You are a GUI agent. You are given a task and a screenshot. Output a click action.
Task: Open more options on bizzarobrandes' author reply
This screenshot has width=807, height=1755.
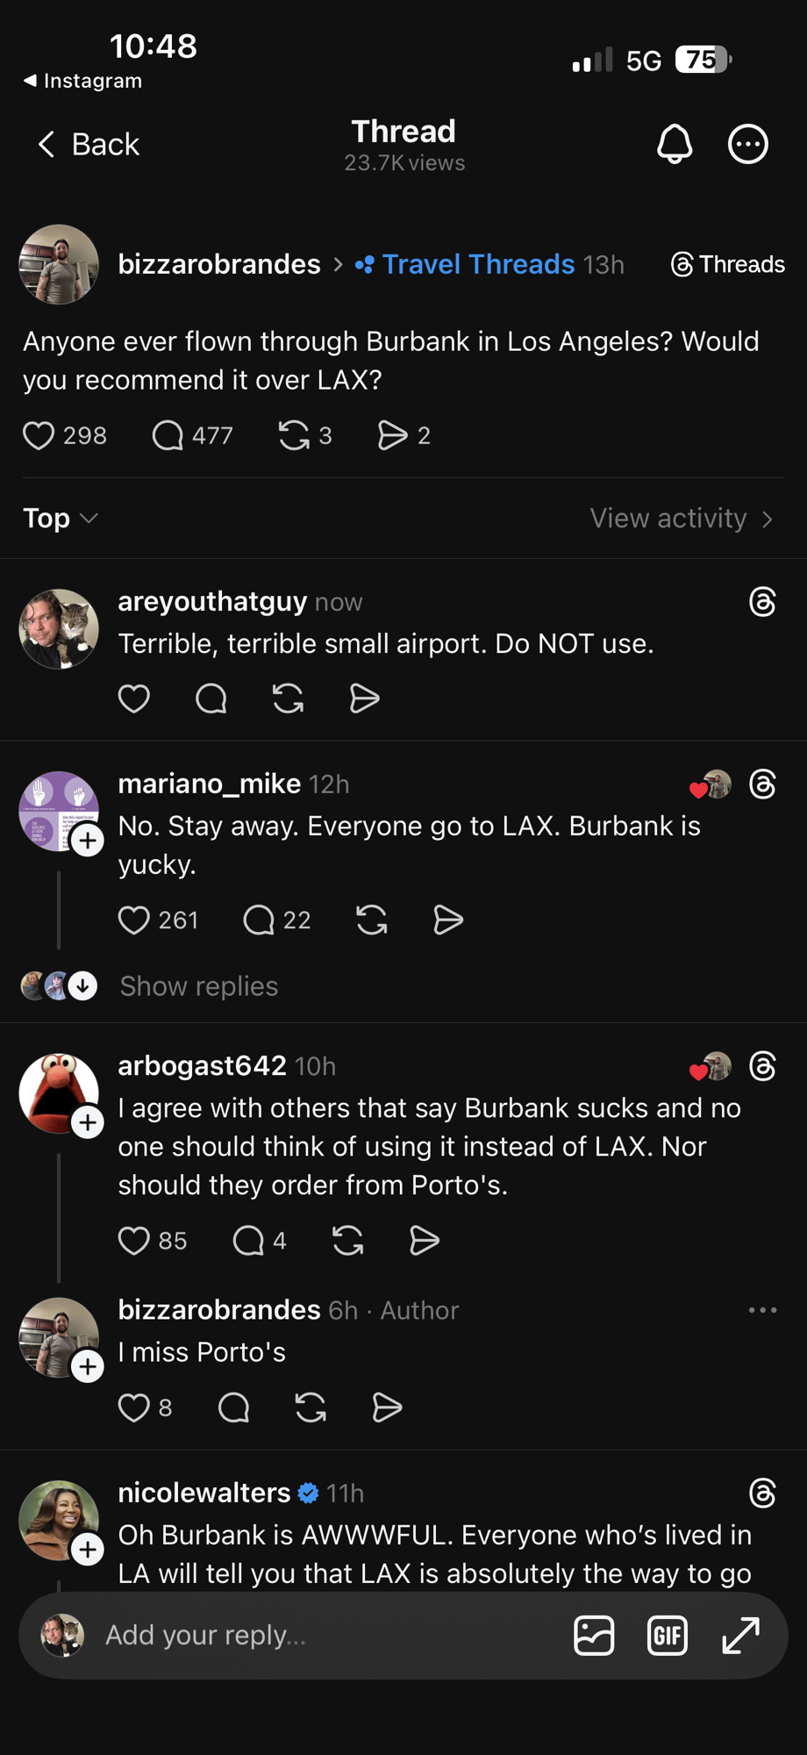click(762, 1310)
